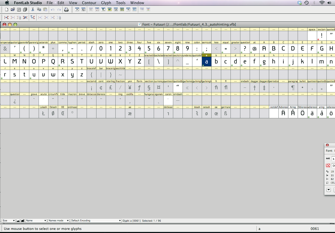Select the lowercase y glyph cell
The width and height of the screenshot is (335, 233).
(x=72, y=75)
